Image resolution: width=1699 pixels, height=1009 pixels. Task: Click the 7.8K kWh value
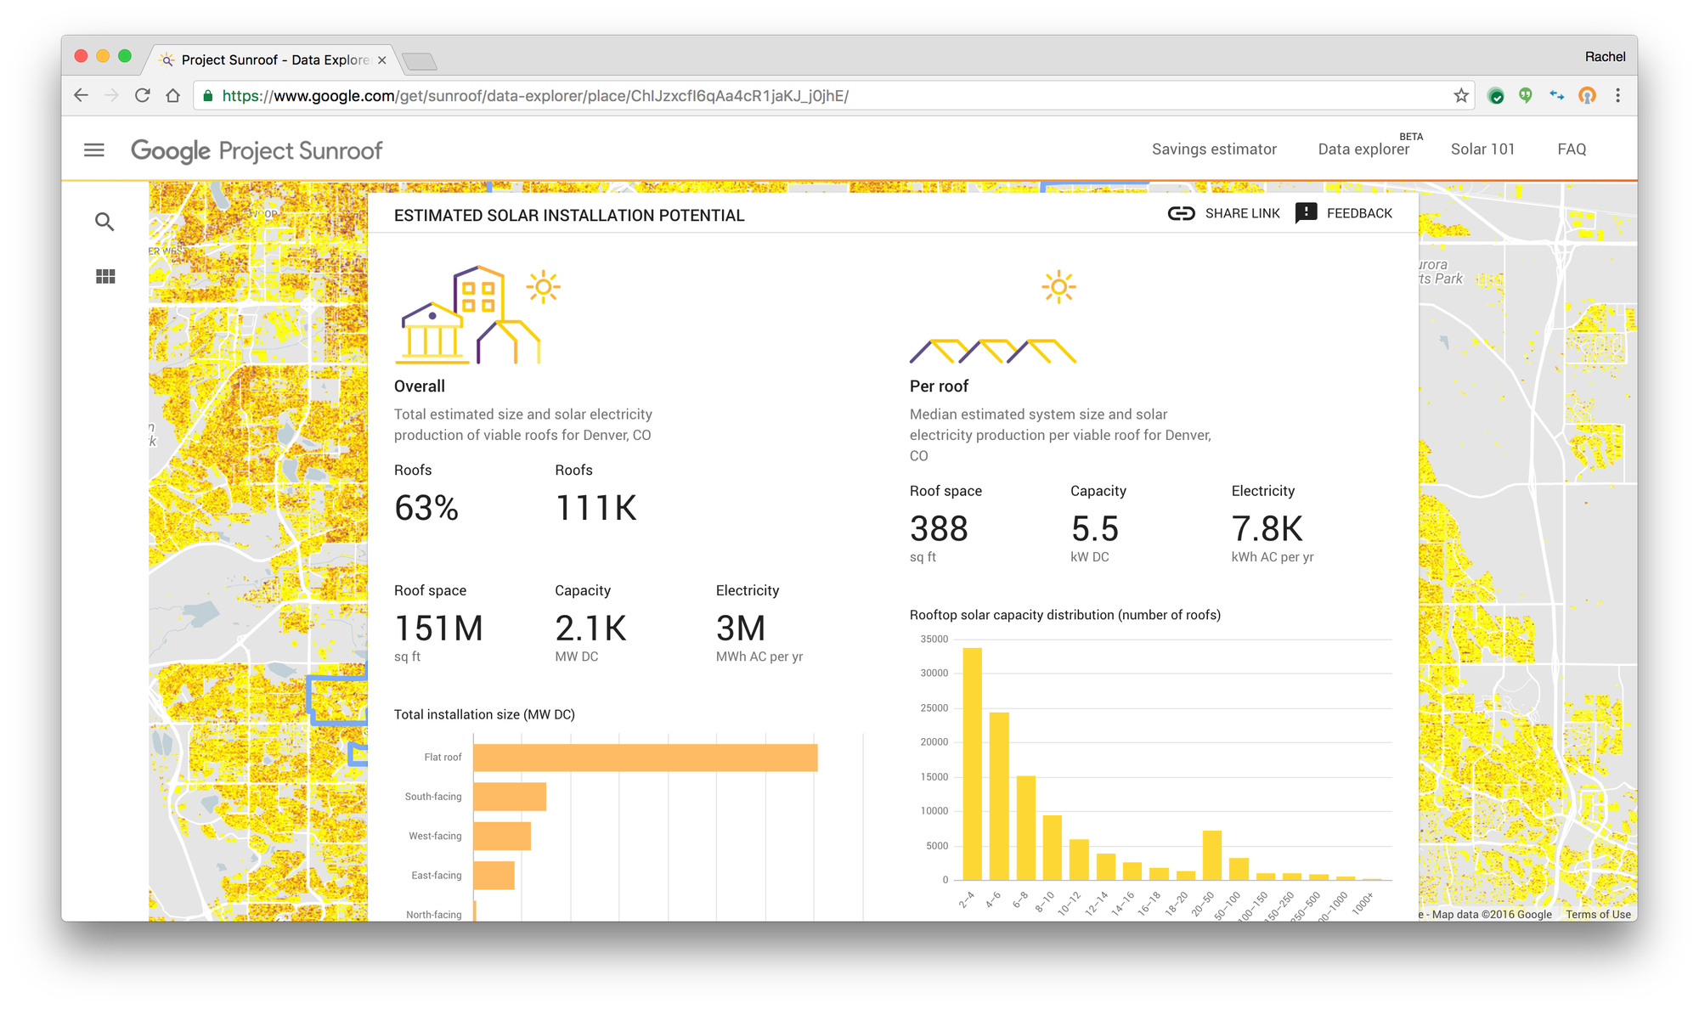1267,529
